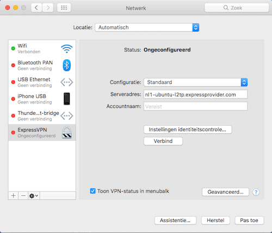Click the Assistentie button

tap(175, 220)
